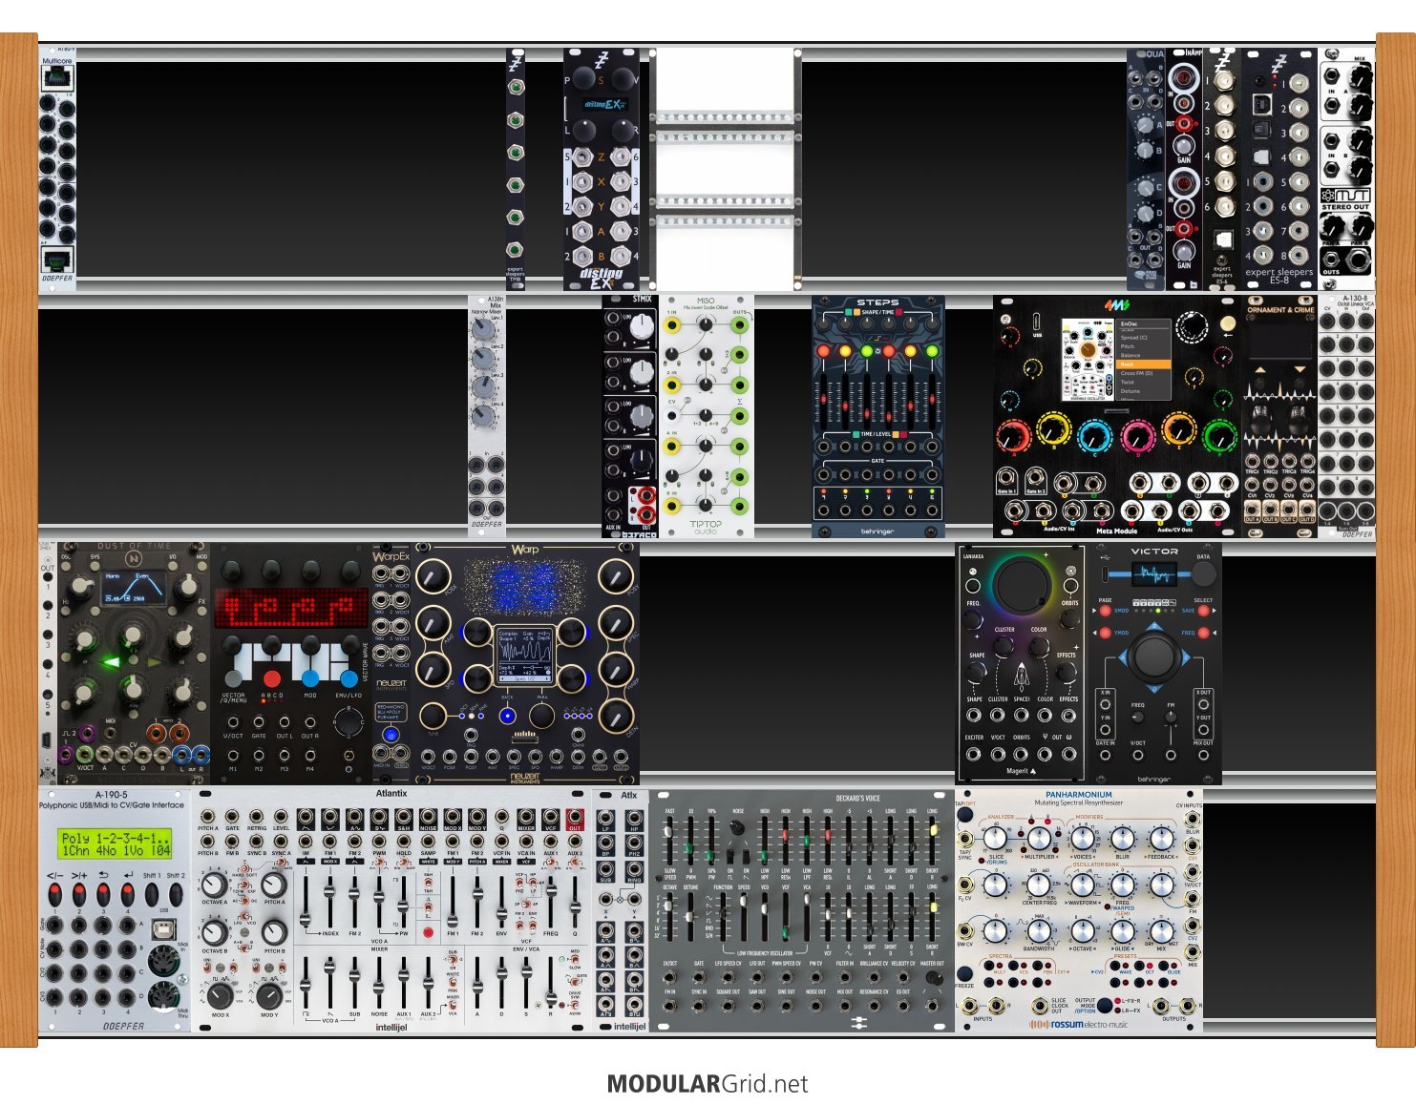Click the red knob A on Meta Module
This screenshot has height=1104, width=1416.
pyautogui.click(x=1012, y=436)
